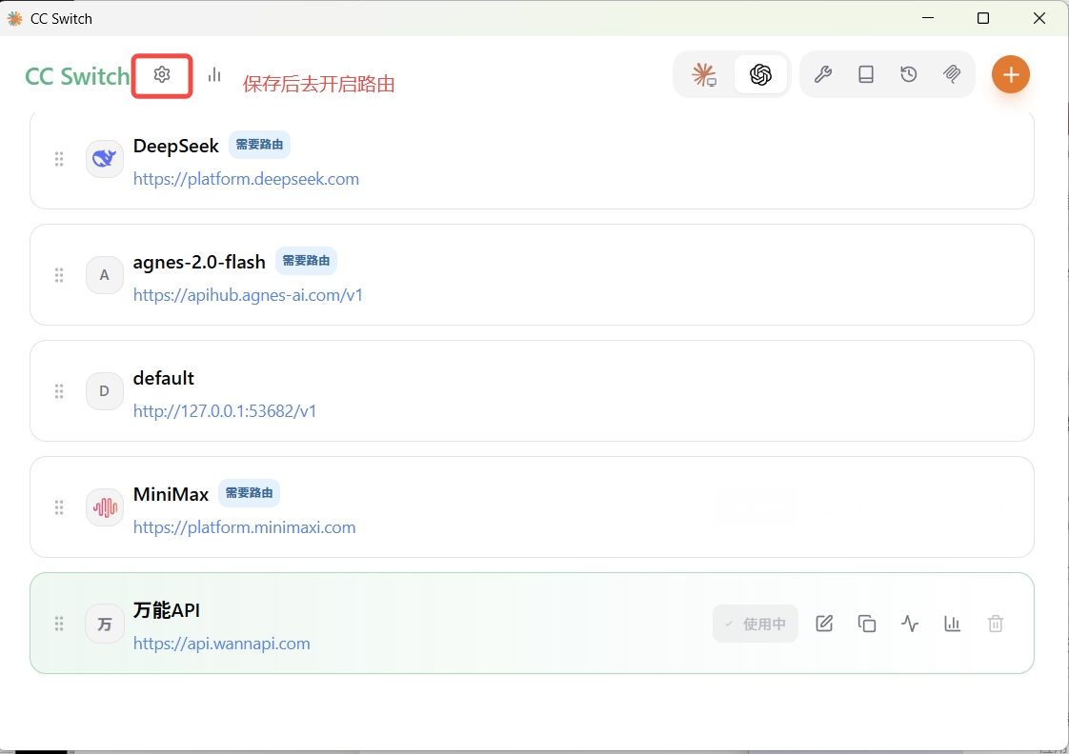Click DeepSeek's 需要路由 badge
Screen dimensions: 1069x754
260,145
